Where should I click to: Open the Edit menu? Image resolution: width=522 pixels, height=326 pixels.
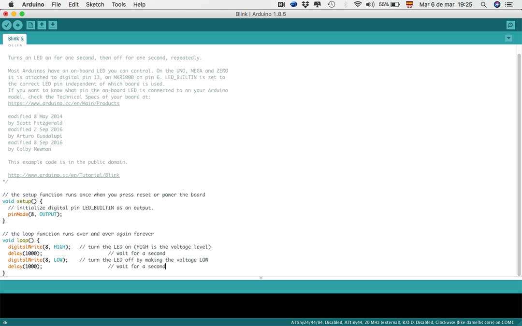click(x=73, y=4)
